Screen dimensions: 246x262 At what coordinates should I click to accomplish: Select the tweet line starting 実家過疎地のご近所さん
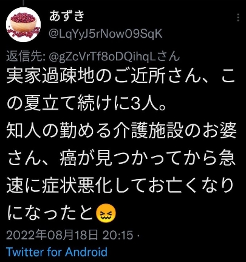(x=121, y=77)
